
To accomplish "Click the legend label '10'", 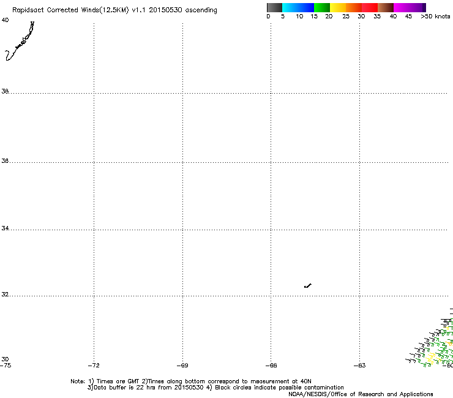I will point(299,17).
